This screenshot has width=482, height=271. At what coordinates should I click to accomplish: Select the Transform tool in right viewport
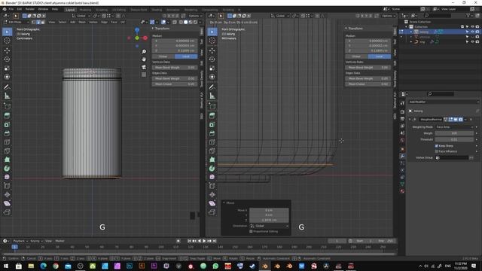(212, 77)
